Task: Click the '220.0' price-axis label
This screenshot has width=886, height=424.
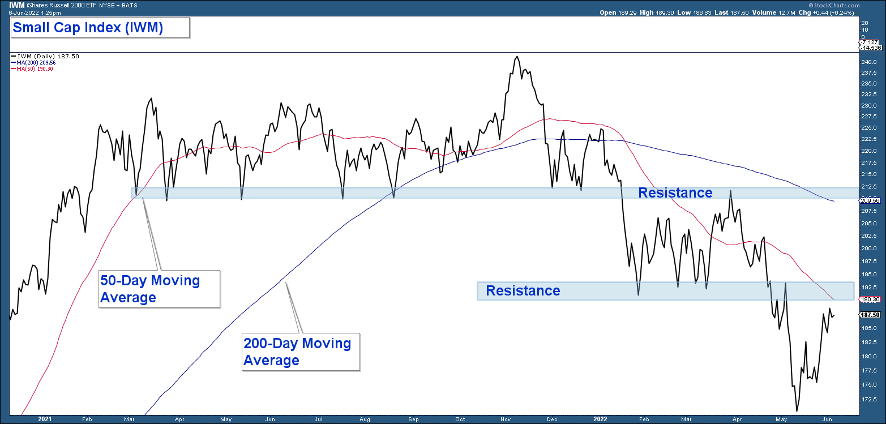Action: [868, 151]
